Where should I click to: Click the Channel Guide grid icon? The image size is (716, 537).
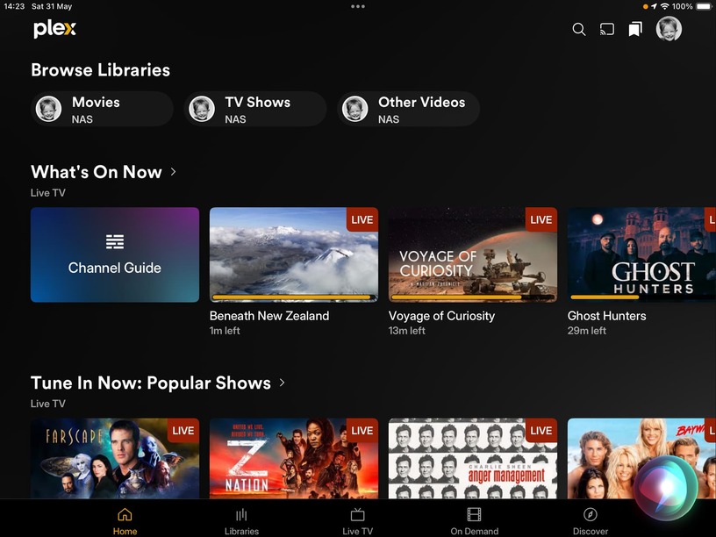(115, 241)
